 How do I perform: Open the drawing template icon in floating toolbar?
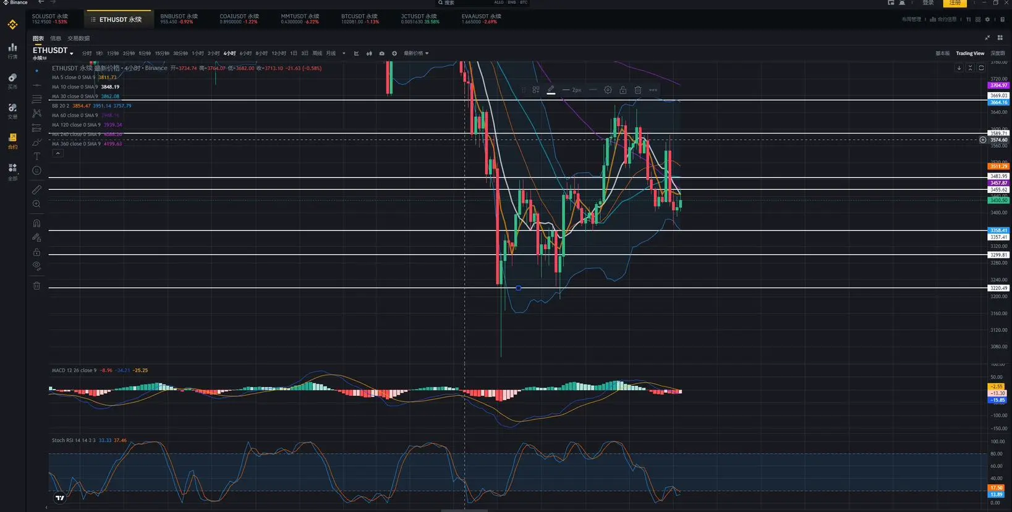(x=536, y=90)
